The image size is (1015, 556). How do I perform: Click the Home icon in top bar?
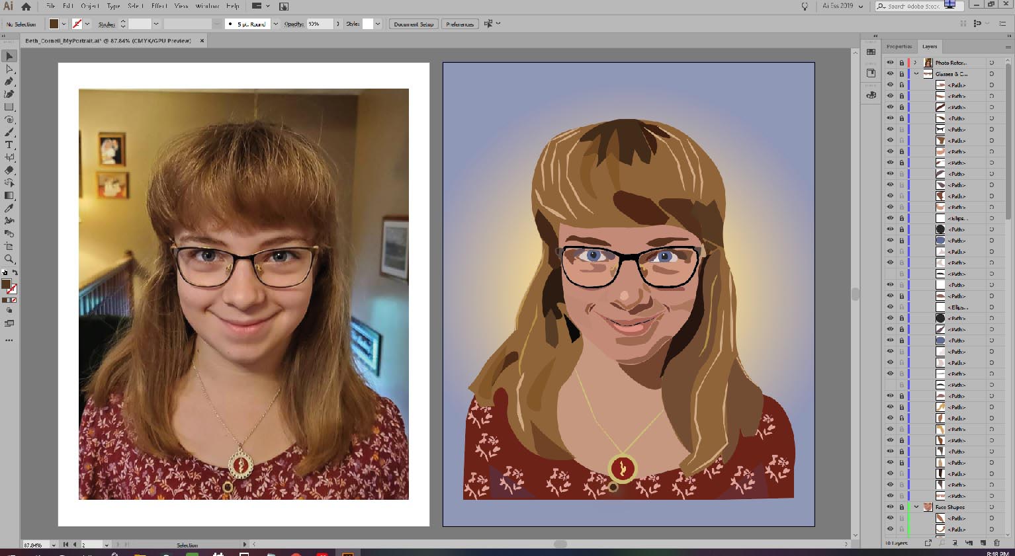tap(26, 7)
